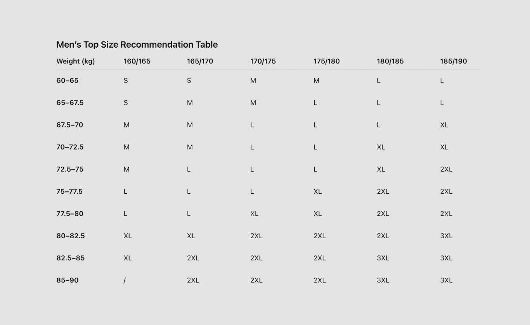Click the 77.5–80 weight row label
This screenshot has height=325, width=530.
tap(70, 214)
